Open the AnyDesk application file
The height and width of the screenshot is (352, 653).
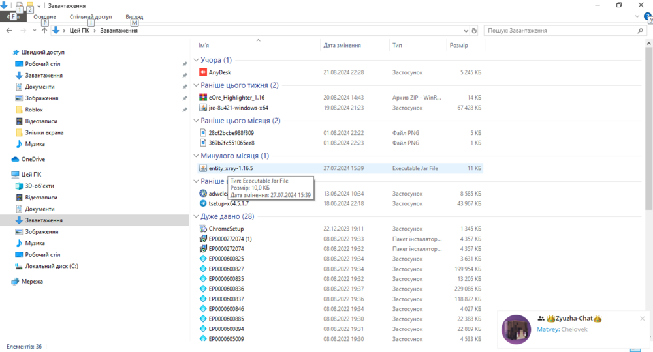click(x=219, y=72)
